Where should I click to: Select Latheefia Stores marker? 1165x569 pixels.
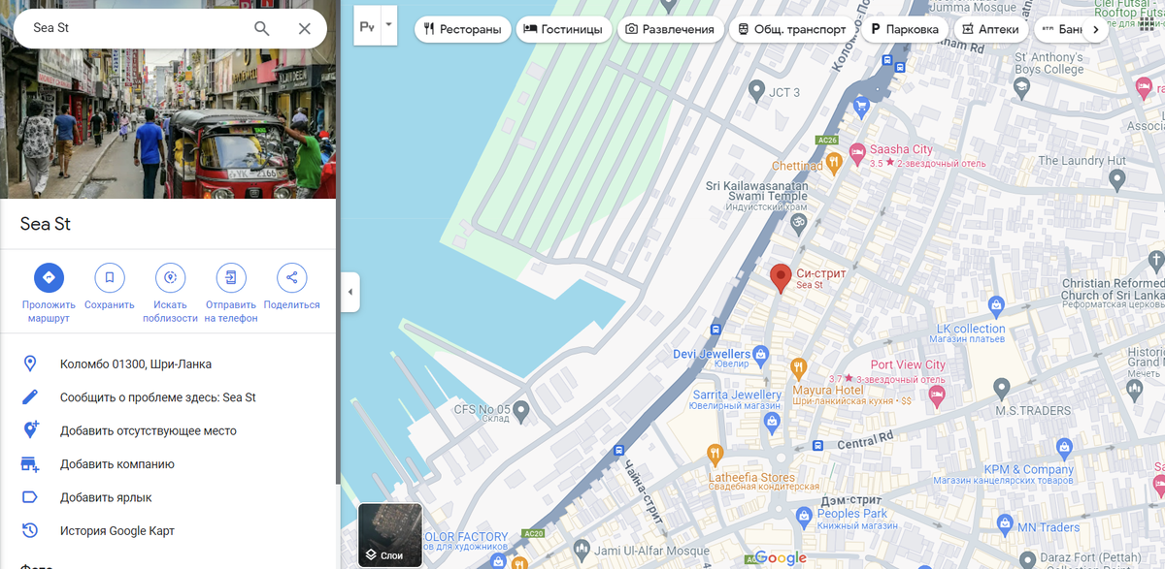pyautogui.click(x=716, y=454)
